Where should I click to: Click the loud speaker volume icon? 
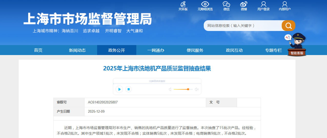click(x=197, y=89)
